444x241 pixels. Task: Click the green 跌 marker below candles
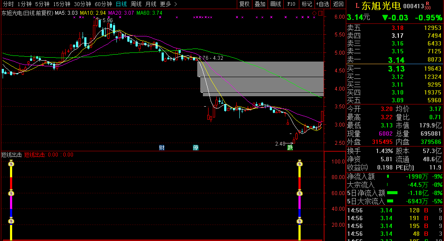[x=290, y=147]
